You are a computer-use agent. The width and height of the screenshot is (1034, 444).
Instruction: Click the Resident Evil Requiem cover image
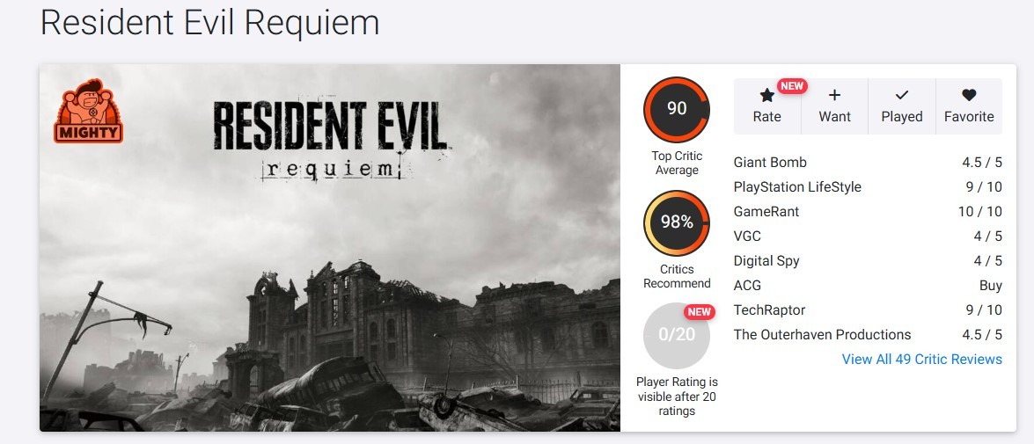[330, 248]
